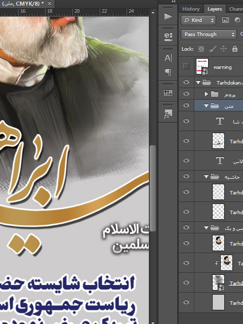This screenshot has width=243, height=324.
Task: Click the solid gray layer thumbnail
Action: coord(218,302)
